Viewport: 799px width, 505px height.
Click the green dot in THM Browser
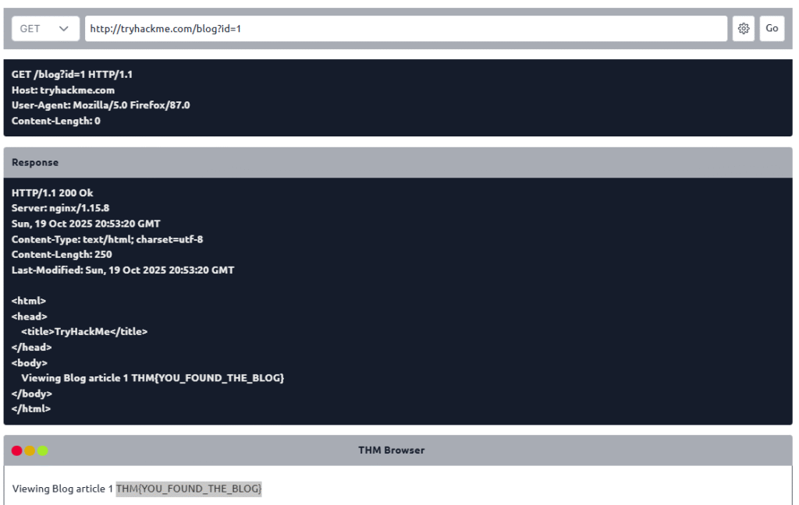[x=42, y=450]
